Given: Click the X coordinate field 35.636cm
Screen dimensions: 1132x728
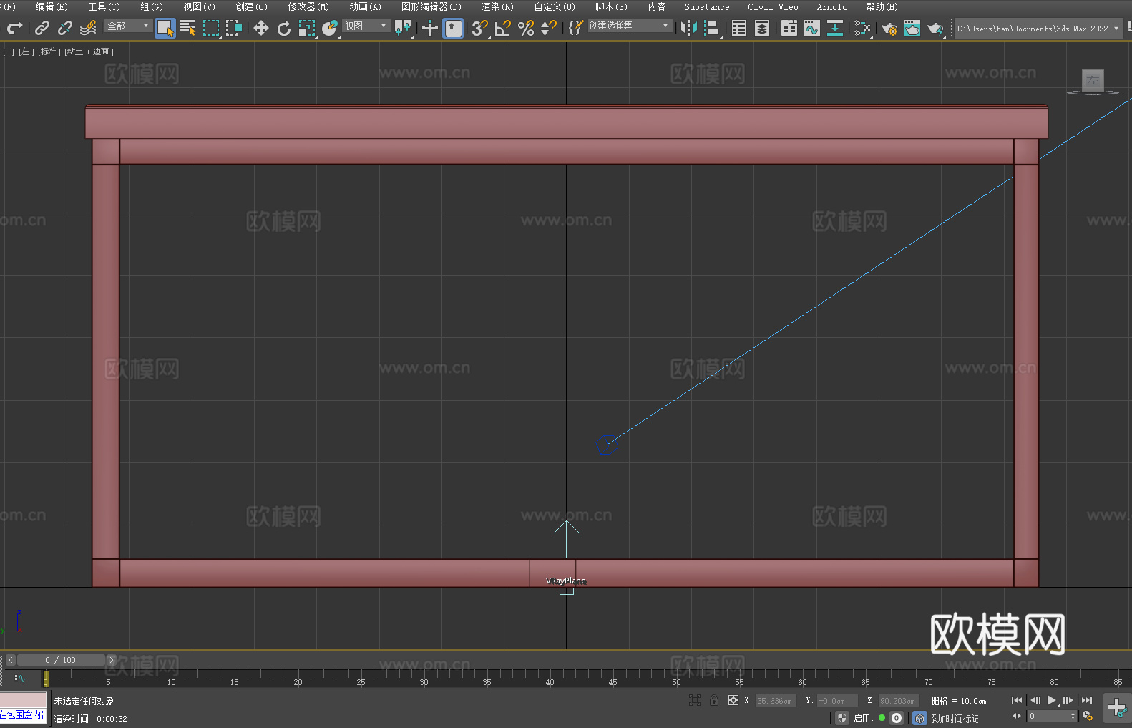Looking at the screenshot, I should coord(776,701).
